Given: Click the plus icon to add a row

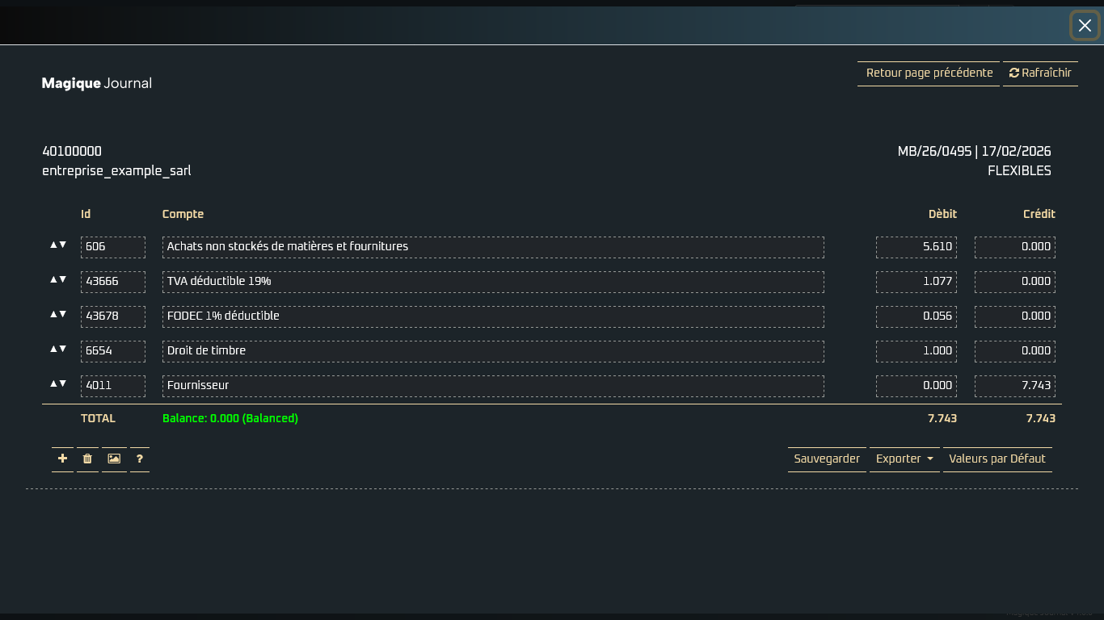Looking at the screenshot, I should pyautogui.click(x=62, y=459).
